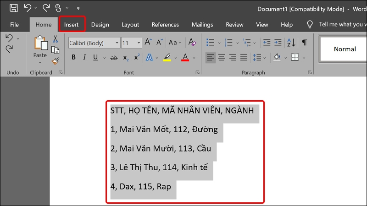Open the underline style dropdown arrow
This screenshot has width=367, height=206.
click(105, 58)
